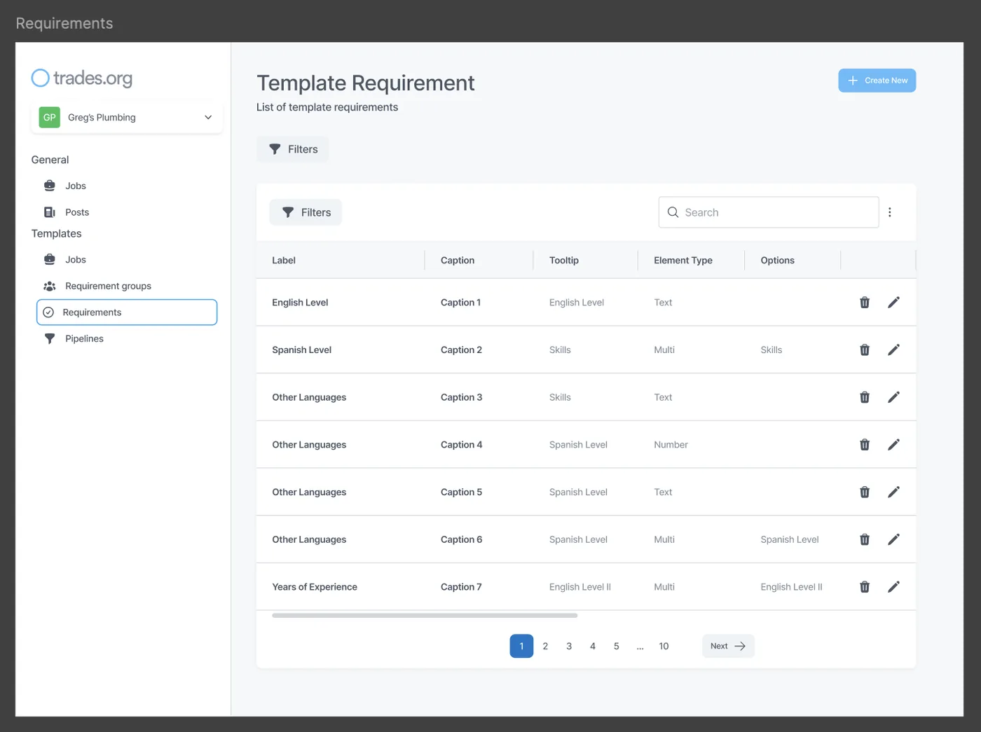Go to page 10
981x732 pixels.
pyautogui.click(x=664, y=647)
